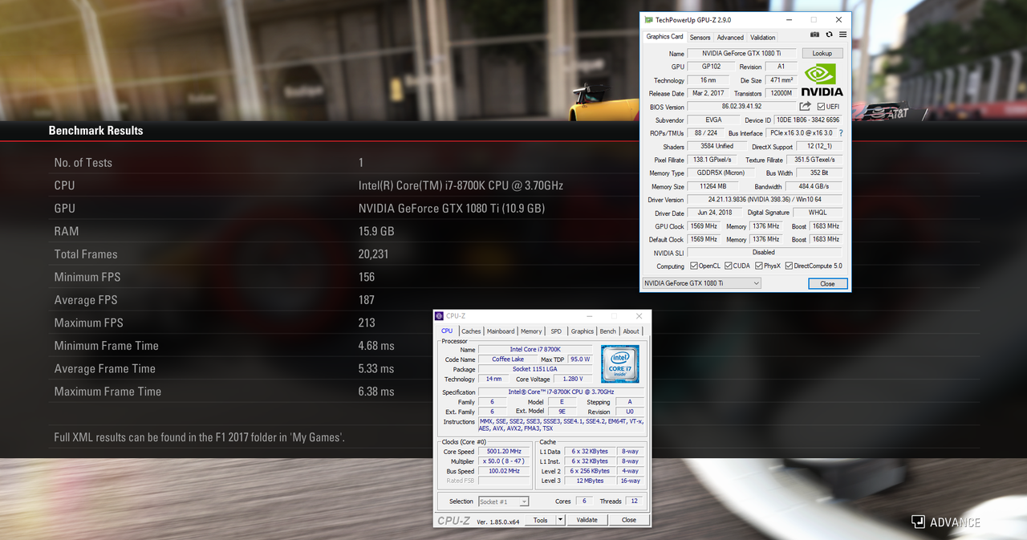The height and width of the screenshot is (540, 1027).
Task: Click the NVIDIA SLI value Disabled
Action: coord(765,253)
